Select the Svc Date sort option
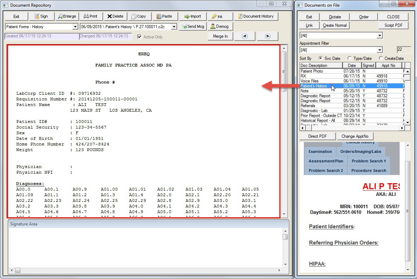Image resolution: width=417 pixels, height=279 pixels. coord(320,58)
